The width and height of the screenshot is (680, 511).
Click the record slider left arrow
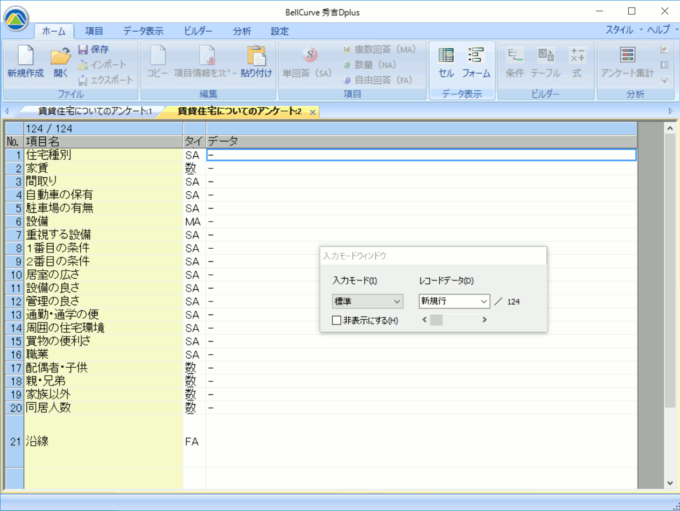click(x=424, y=320)
